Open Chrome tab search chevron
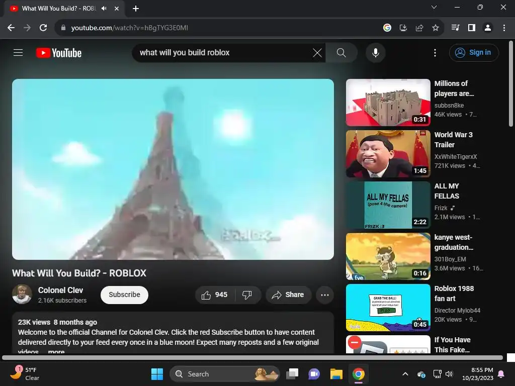Image resolution: width=515 pixels, height=386 pixels. (x=434, y=7)
